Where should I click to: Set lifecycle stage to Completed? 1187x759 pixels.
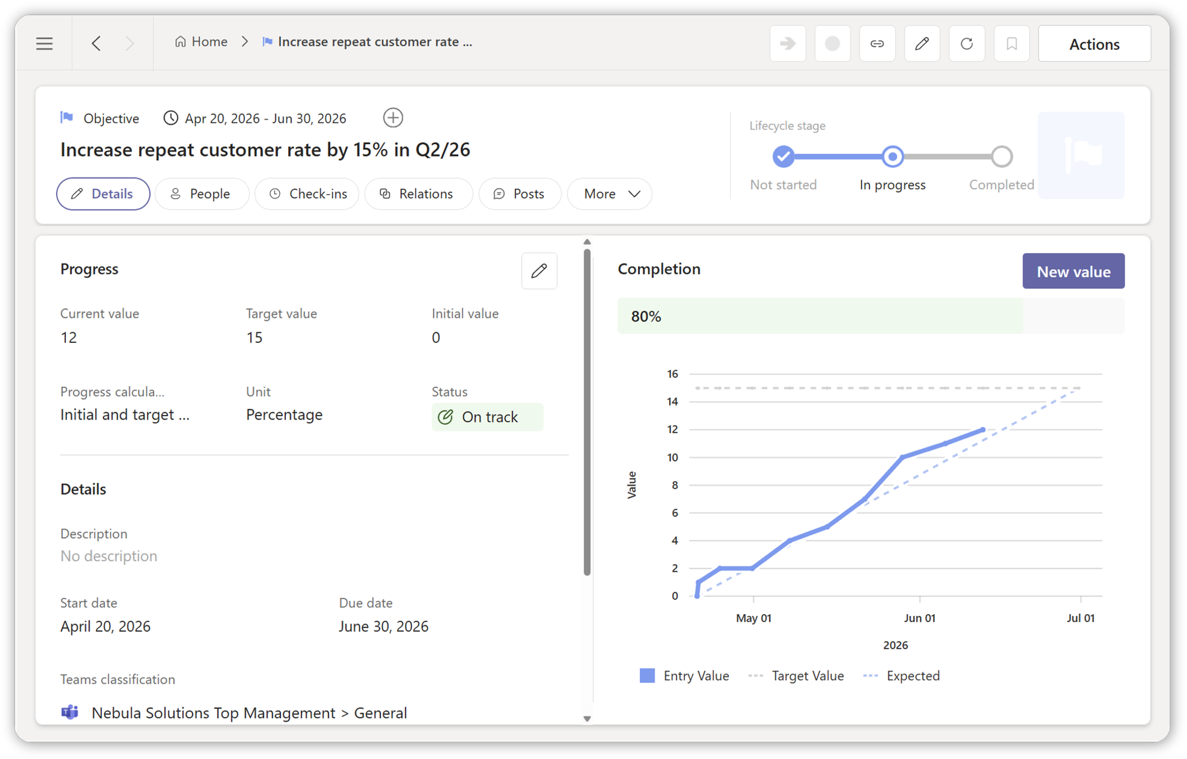pos(1001,157)
